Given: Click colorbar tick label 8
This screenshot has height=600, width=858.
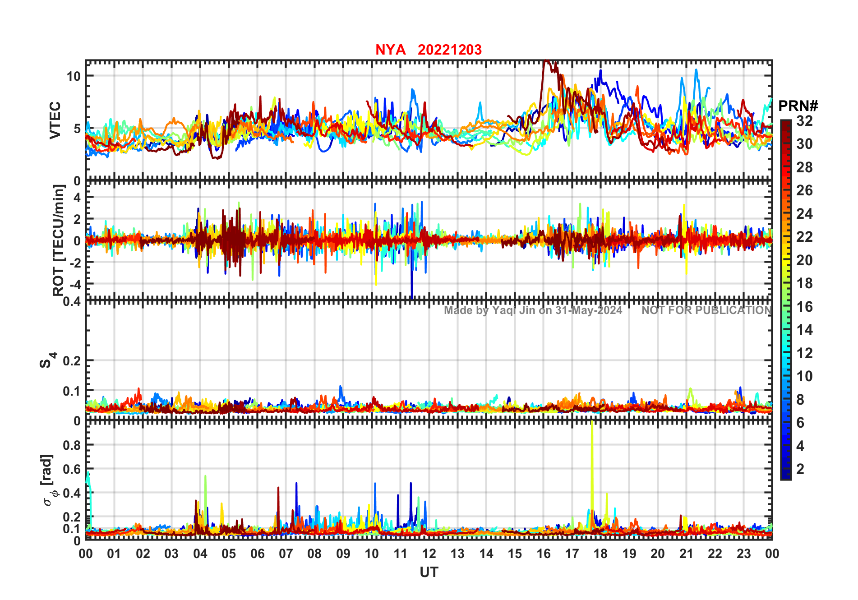Looking at the screenshot, I should click(x=800, y=400).
